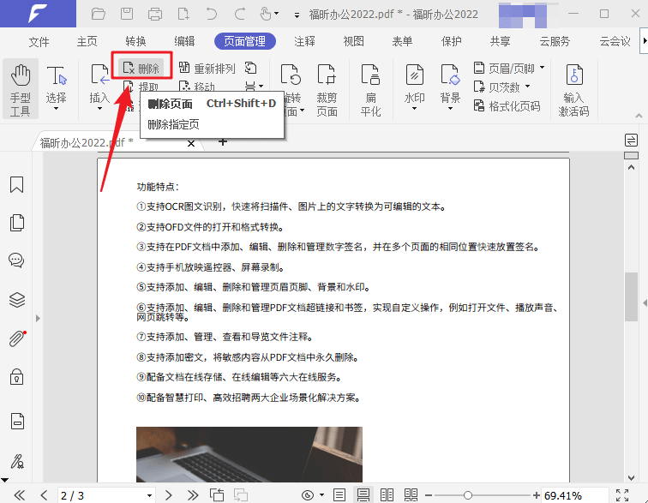The width and height of the screenshot is (648, 503).
Task: Open customize quick access toolbar arrow
Action: click(x=297, y=15)
